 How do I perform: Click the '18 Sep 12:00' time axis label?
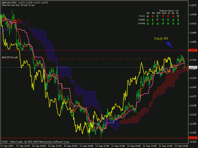pos(55,146)
